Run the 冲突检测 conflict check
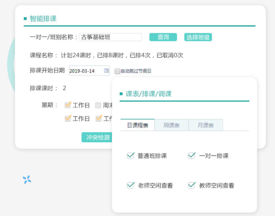 (96, 137)
